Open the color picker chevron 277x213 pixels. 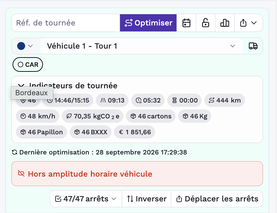pyautogui.click(x=30, y=46)
